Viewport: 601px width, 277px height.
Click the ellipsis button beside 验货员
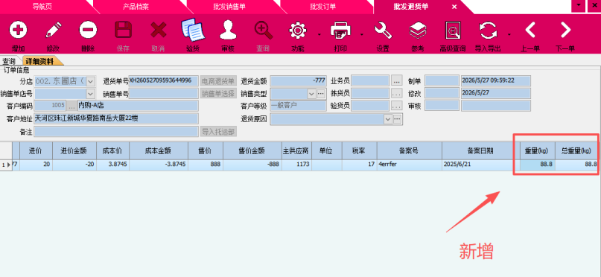[x=397, y=106]
